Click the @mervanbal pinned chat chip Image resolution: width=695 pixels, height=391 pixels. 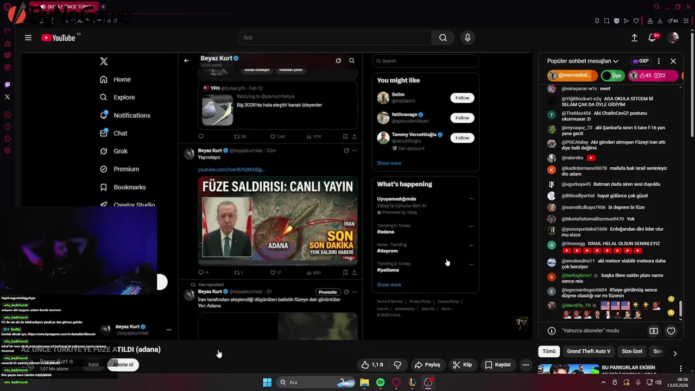tap(572, 75)
